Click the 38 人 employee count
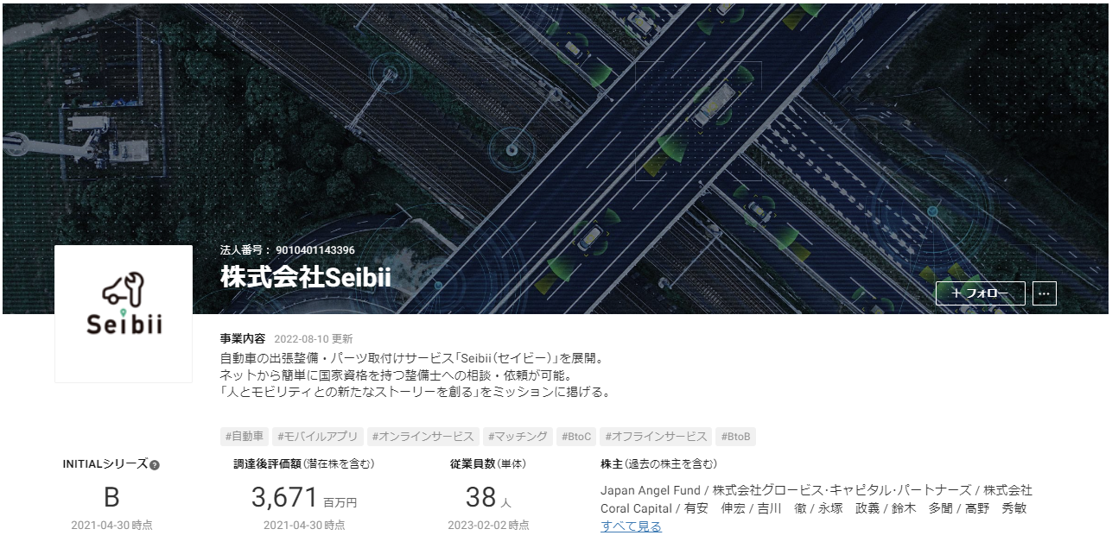1112x548 pixels. pyautogui.click(x=488, y=498)
